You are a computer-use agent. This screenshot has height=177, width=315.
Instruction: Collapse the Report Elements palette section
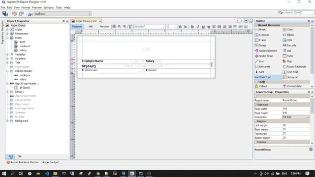[x=256, y=25]
